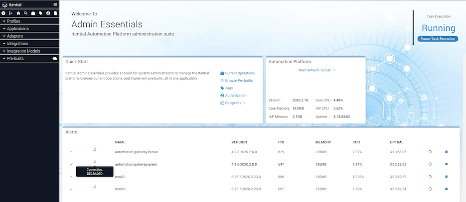Click nso52 CPU value 10.26%
This screenshot has height=202, width=466.
click(358, 177)
